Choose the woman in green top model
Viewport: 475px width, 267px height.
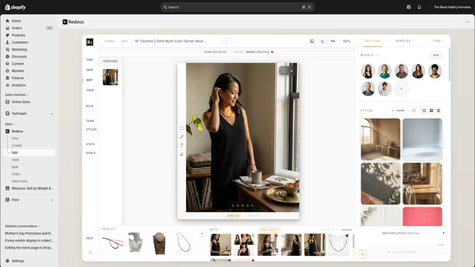tap(384, 71)
